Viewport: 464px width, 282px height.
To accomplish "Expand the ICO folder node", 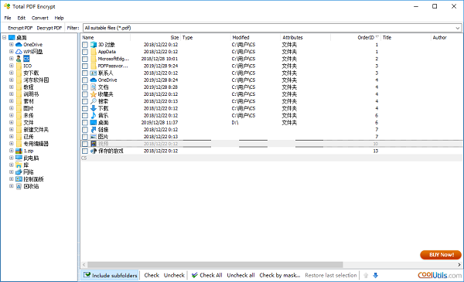I will click(x=12, y=66).
